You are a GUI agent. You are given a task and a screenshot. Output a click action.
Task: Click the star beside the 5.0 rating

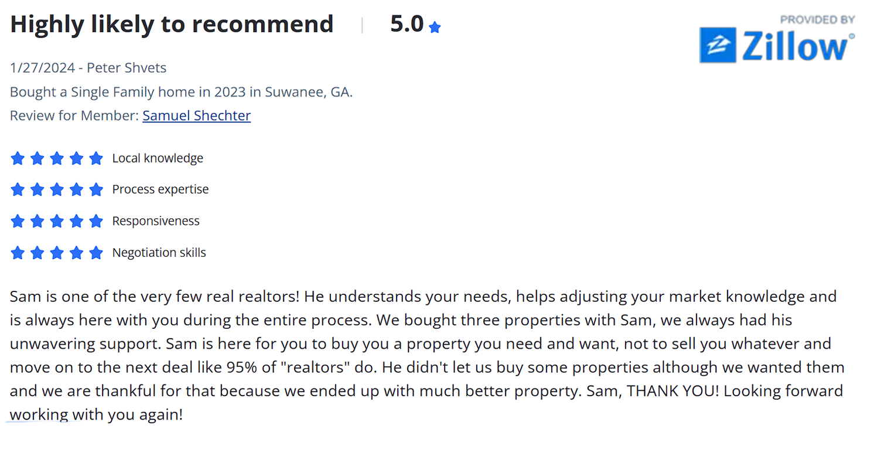click(x=434, y=27)
